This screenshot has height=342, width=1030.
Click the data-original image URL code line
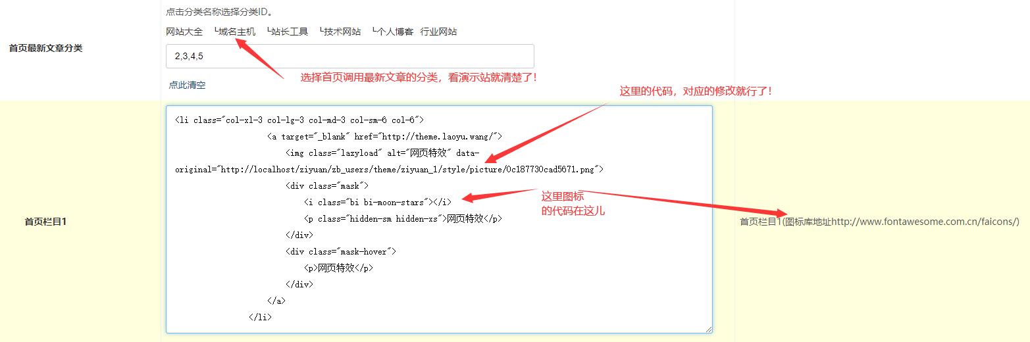(x=389, y=169)
